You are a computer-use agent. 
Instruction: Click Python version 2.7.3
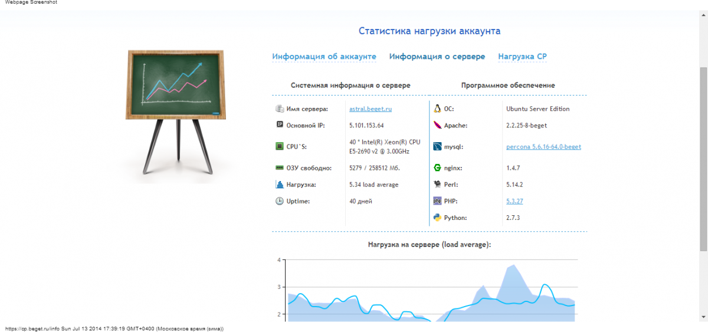pos(514,218)
